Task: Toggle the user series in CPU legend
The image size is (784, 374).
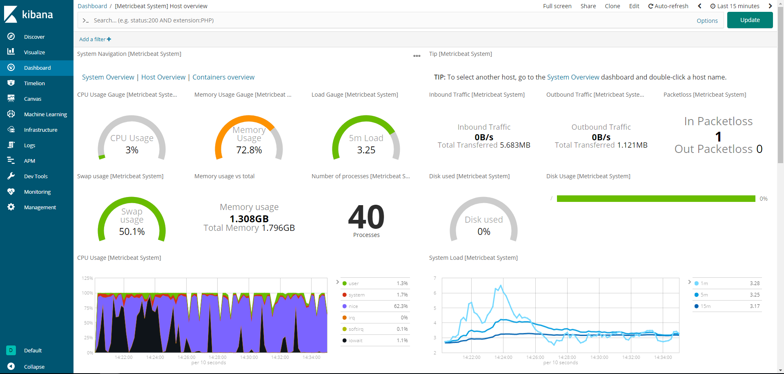Action: 375,283
